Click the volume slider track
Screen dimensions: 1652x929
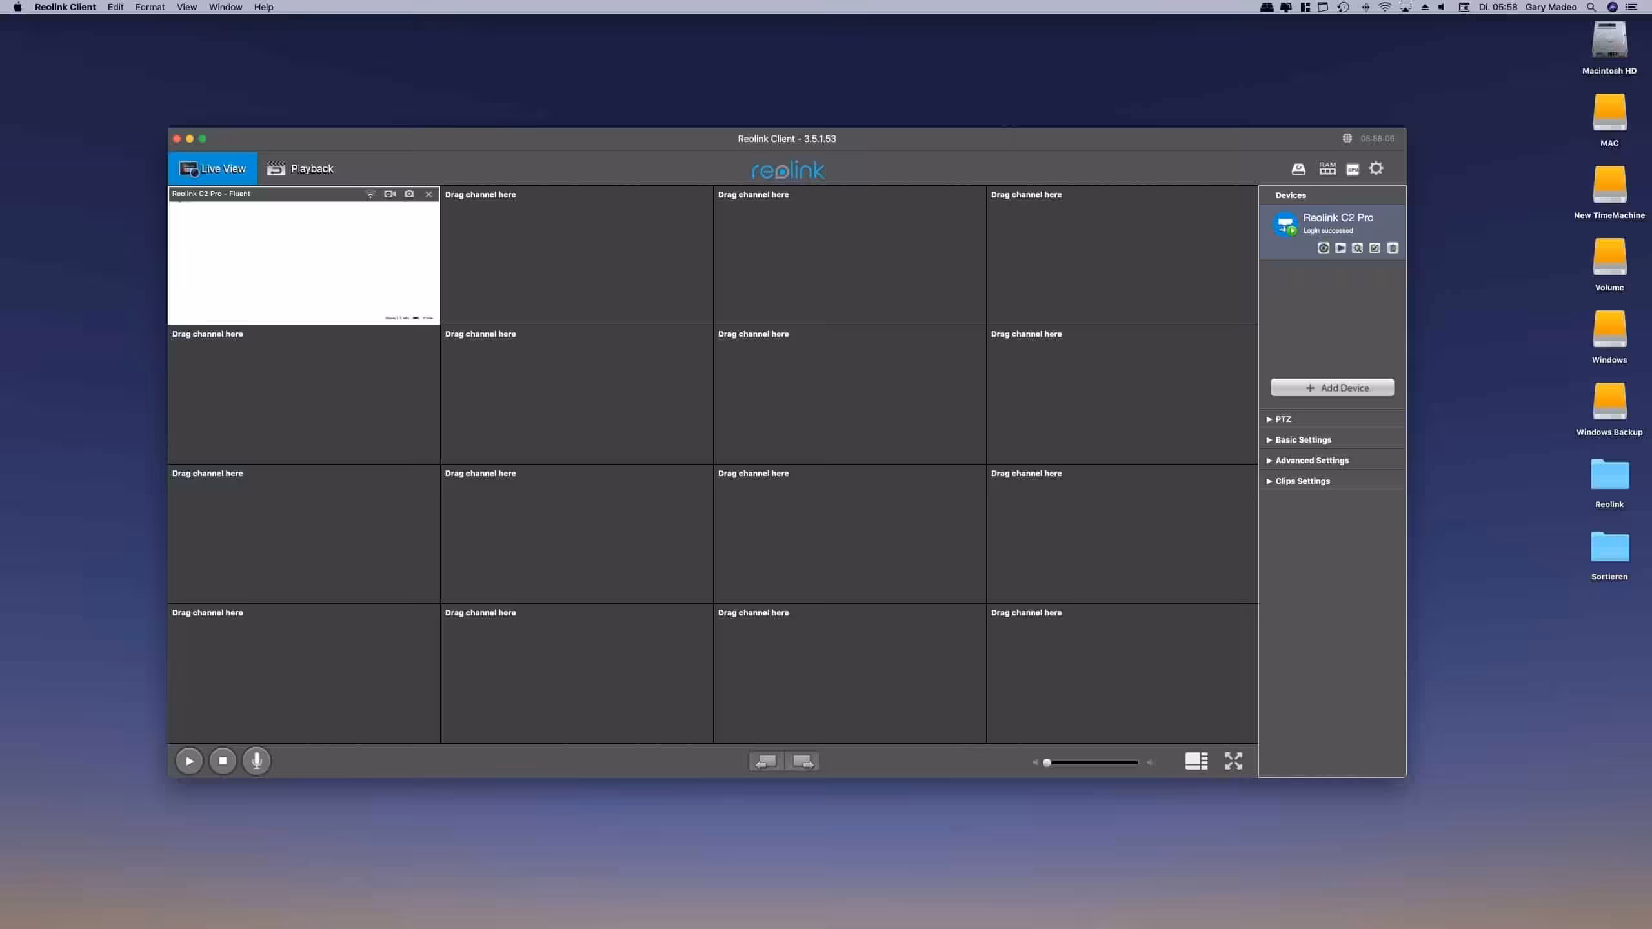[x=1097, y=763]
